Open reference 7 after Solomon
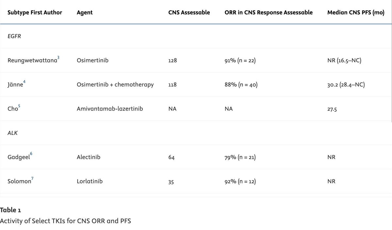 pyautogui.click(x=32, y=178)
